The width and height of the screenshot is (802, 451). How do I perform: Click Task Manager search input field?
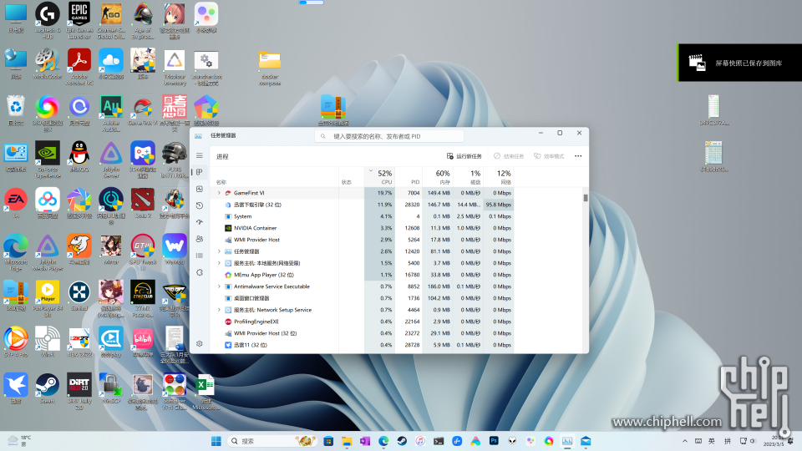pos(388,136)
